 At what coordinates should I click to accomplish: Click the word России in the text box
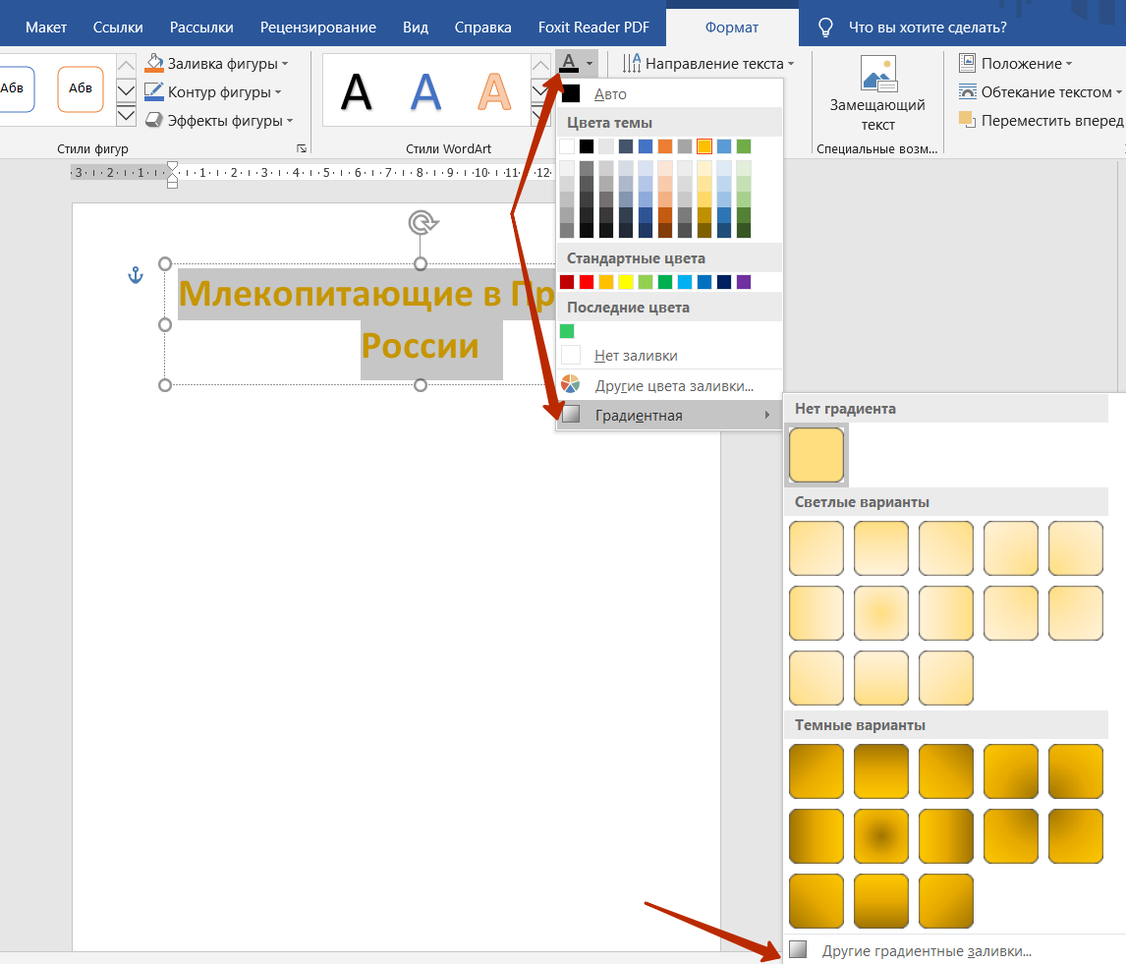point(421,346)
